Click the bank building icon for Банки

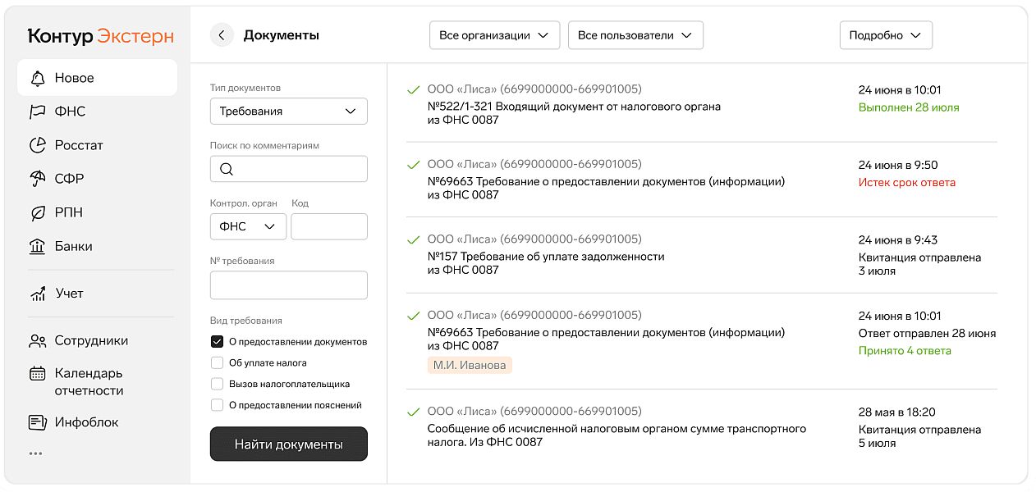coord(37,246)
